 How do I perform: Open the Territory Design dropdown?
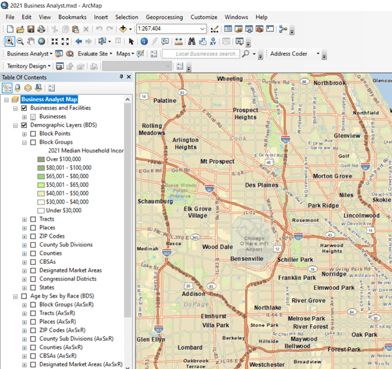click(x=29, y=66)
